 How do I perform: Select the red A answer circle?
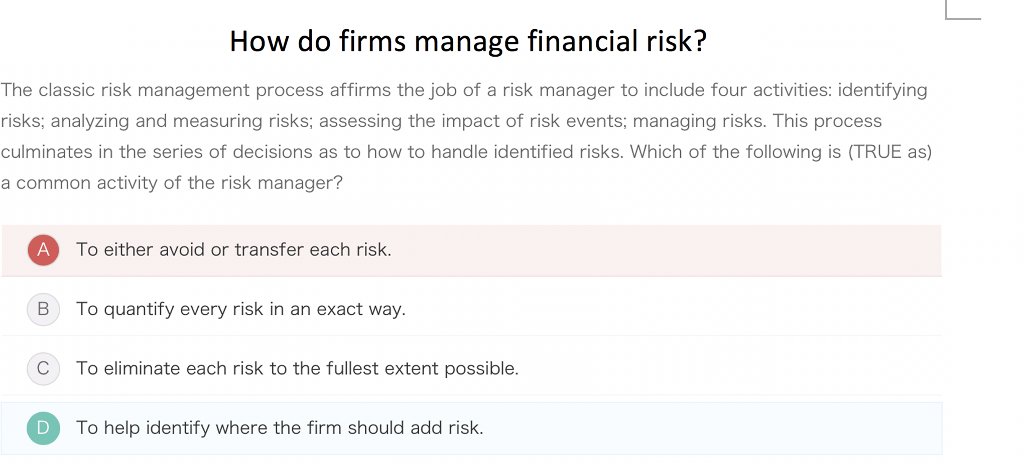coord(43,250)
